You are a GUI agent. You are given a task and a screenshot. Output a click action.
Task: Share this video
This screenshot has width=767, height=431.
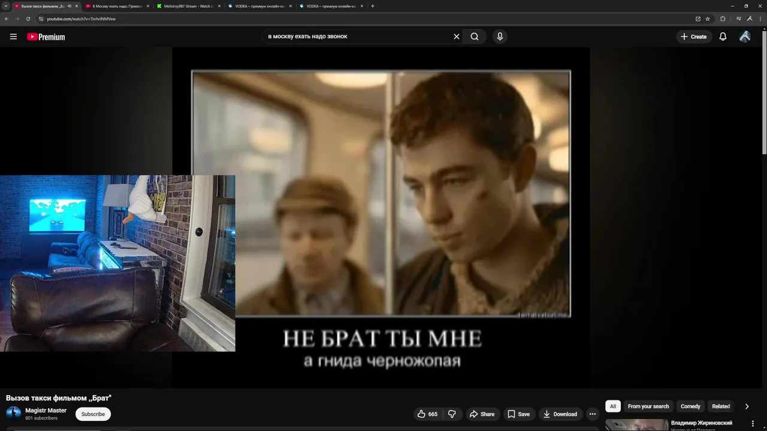(482, 414)
